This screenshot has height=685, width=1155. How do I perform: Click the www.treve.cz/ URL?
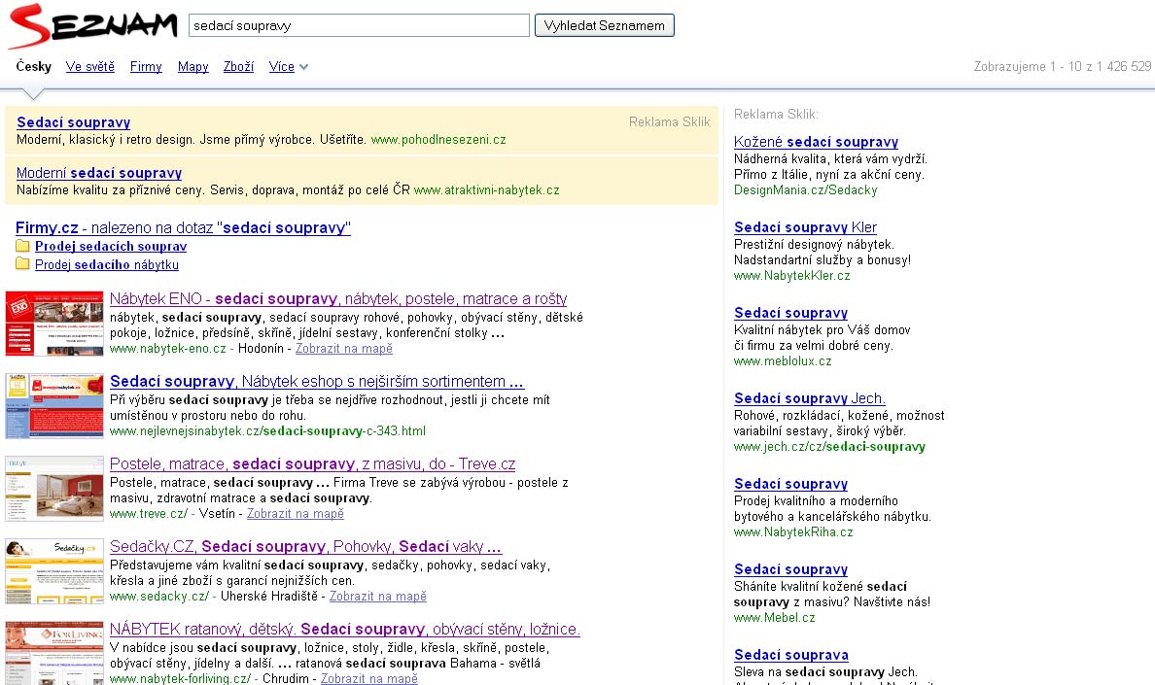(149, 513)
